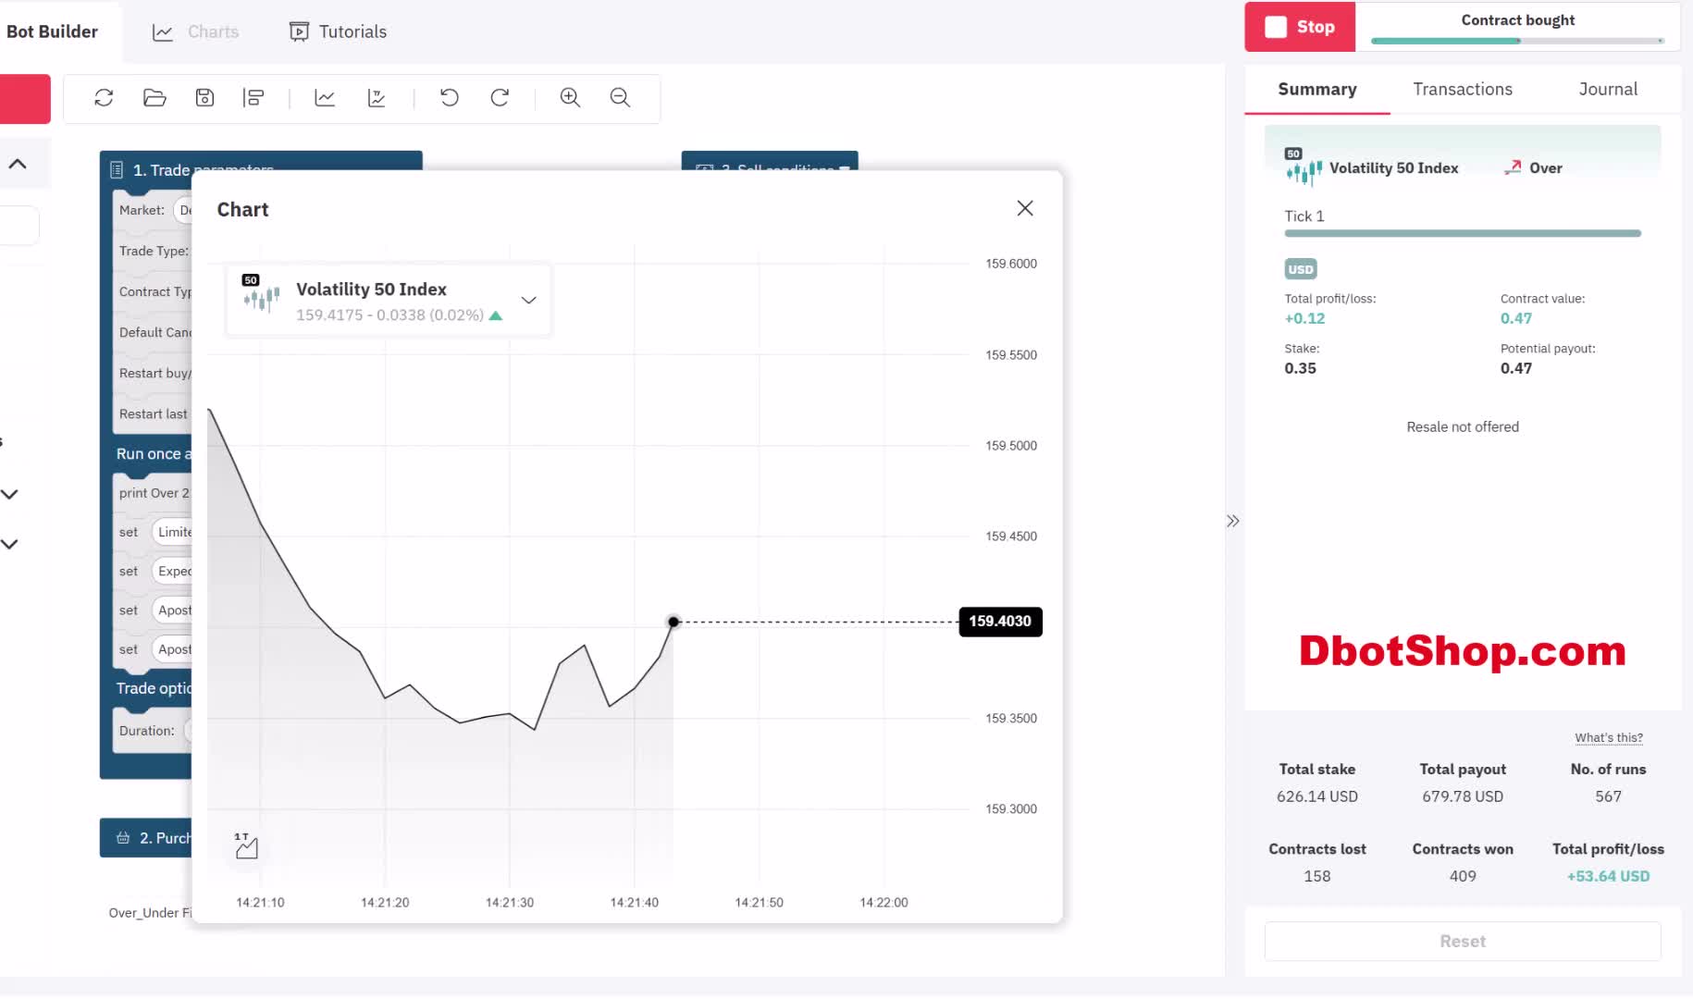The width and height of the screenshot is (1693, 999).
Task: Open the Tutorials tab
Action: click(339, 31)
